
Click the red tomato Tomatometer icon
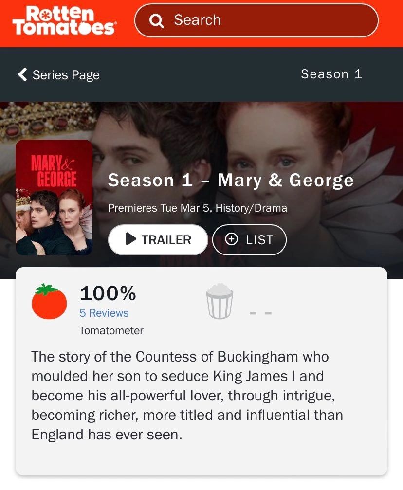(49, 301)
